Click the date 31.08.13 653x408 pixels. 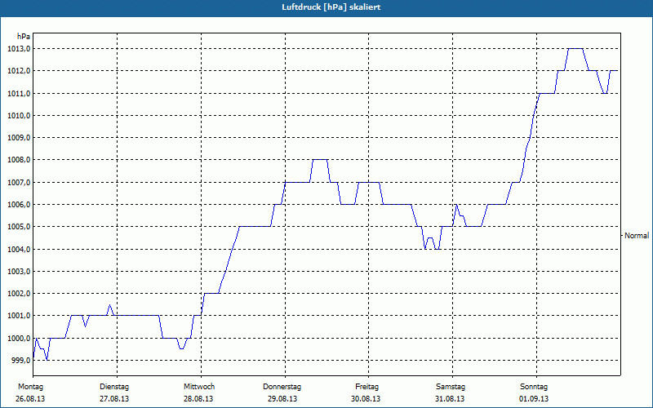click(450, 399)
